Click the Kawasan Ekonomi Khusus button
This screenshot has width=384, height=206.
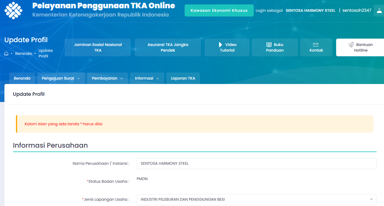219,10
